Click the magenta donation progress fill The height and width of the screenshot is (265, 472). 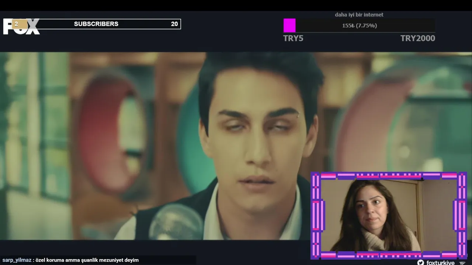[289, 25]
